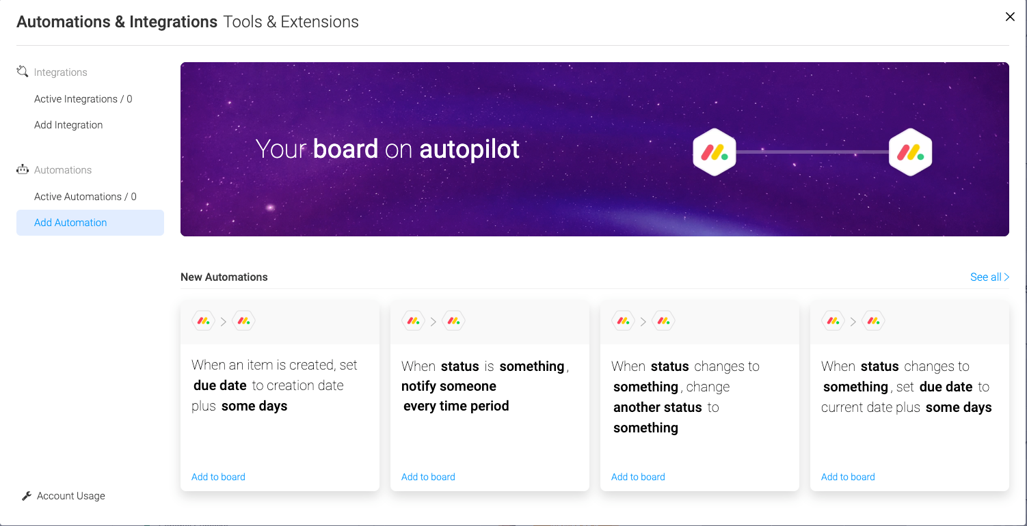Click second monday icon on current date plus card
Screen dimensions: 1027x526
pos(873,320)
